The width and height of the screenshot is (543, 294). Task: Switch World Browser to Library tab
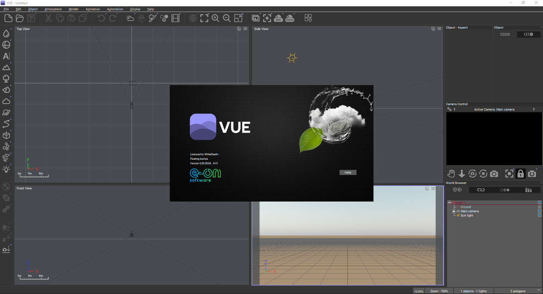tap(529, 190)
